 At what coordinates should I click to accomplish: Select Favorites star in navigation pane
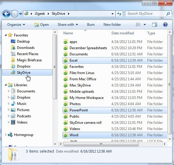10,35
